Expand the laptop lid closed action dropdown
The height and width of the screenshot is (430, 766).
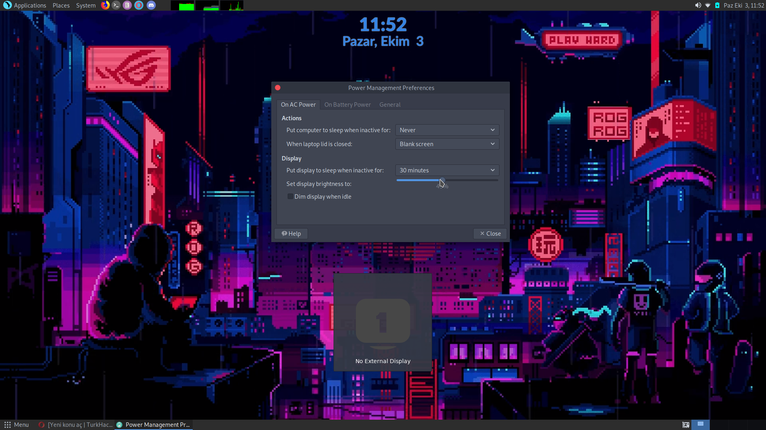point(447,144)
